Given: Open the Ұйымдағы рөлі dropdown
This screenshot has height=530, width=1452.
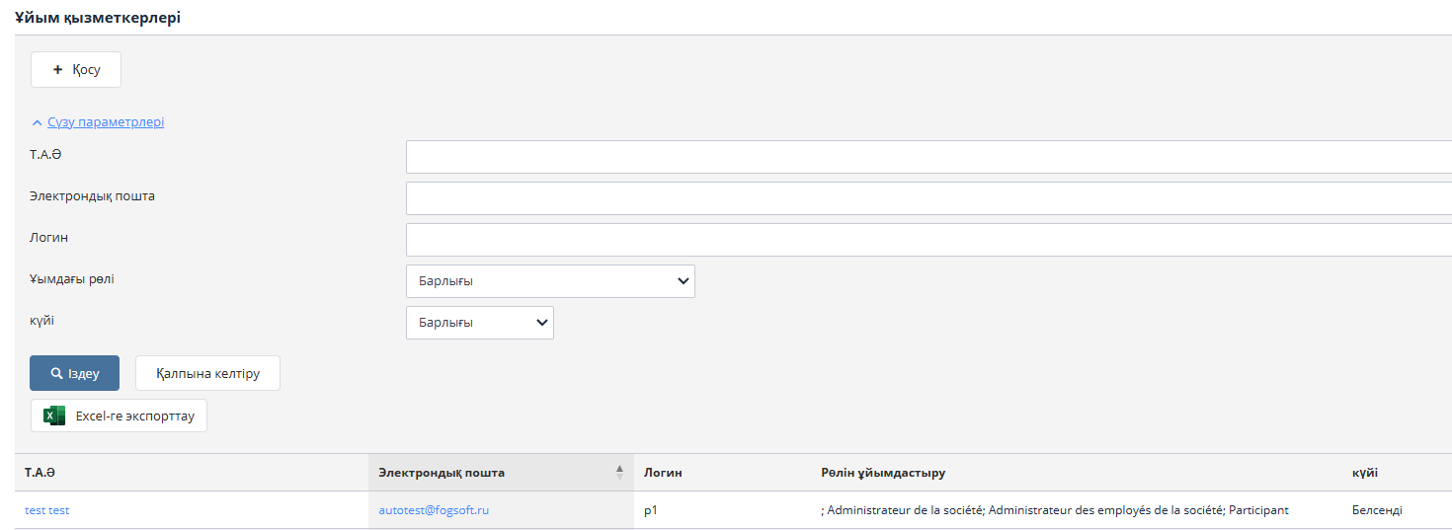Looking at the screenshot, I should tap(550, 281).
